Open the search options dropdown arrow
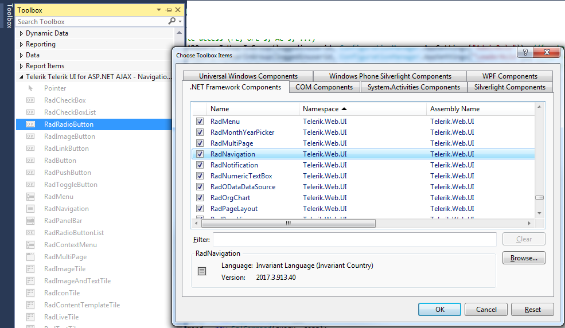The height and width of the screenshot is (328, 565). pos(180,22)
